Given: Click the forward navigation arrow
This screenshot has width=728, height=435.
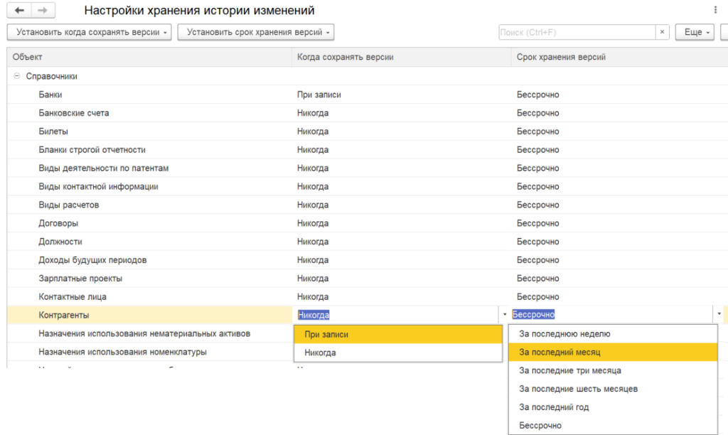Looking at the screenshot, I should [42, 11].
